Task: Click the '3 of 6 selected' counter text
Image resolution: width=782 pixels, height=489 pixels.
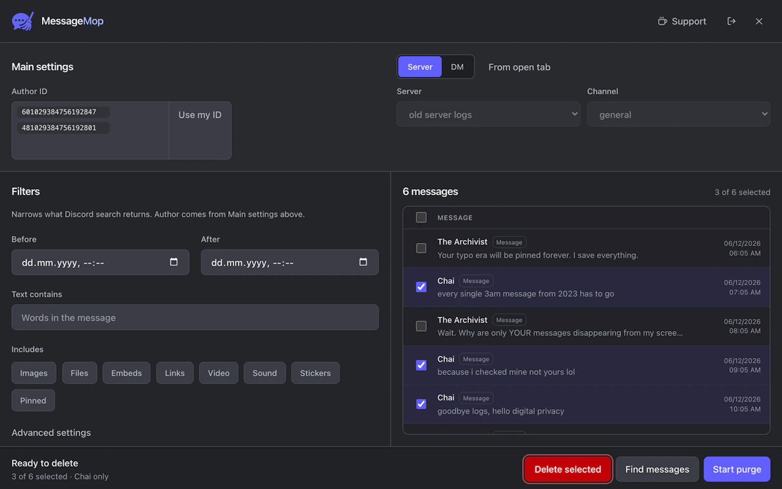Action: pos(742,192)
